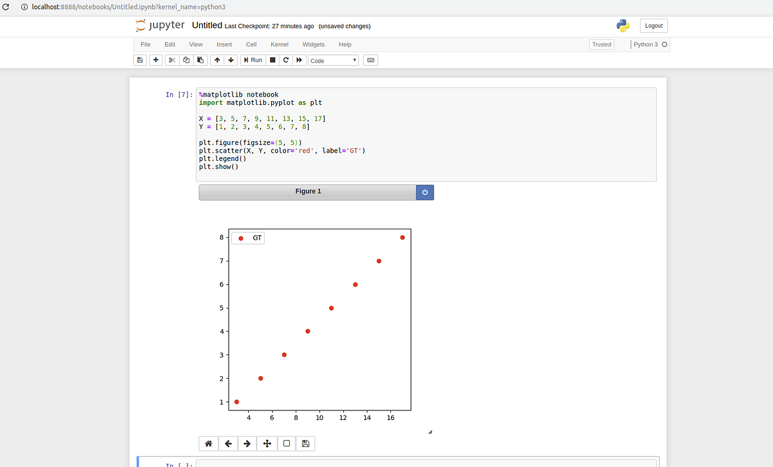Paste cells below with the paste icon
The height and width of the screenshot is (467, 773).
(x=200, y=60)
